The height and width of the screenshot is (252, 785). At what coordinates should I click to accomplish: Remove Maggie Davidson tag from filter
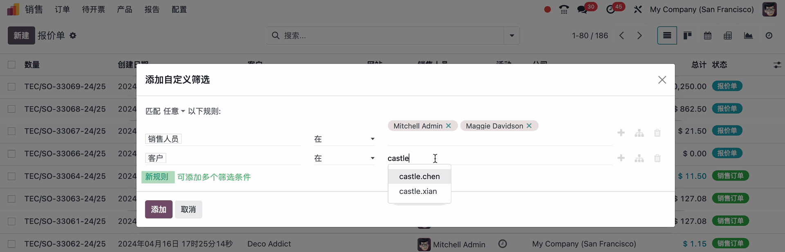[x=529, y=126]
